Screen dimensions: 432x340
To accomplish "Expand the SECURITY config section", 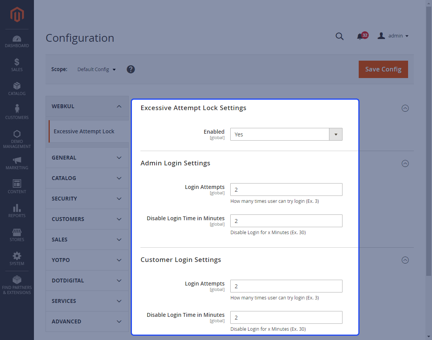I will tap(87, 199).
